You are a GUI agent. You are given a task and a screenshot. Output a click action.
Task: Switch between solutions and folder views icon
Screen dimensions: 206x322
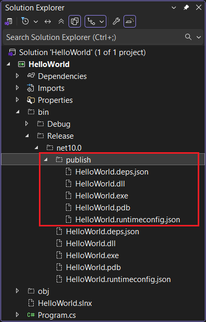8,21
